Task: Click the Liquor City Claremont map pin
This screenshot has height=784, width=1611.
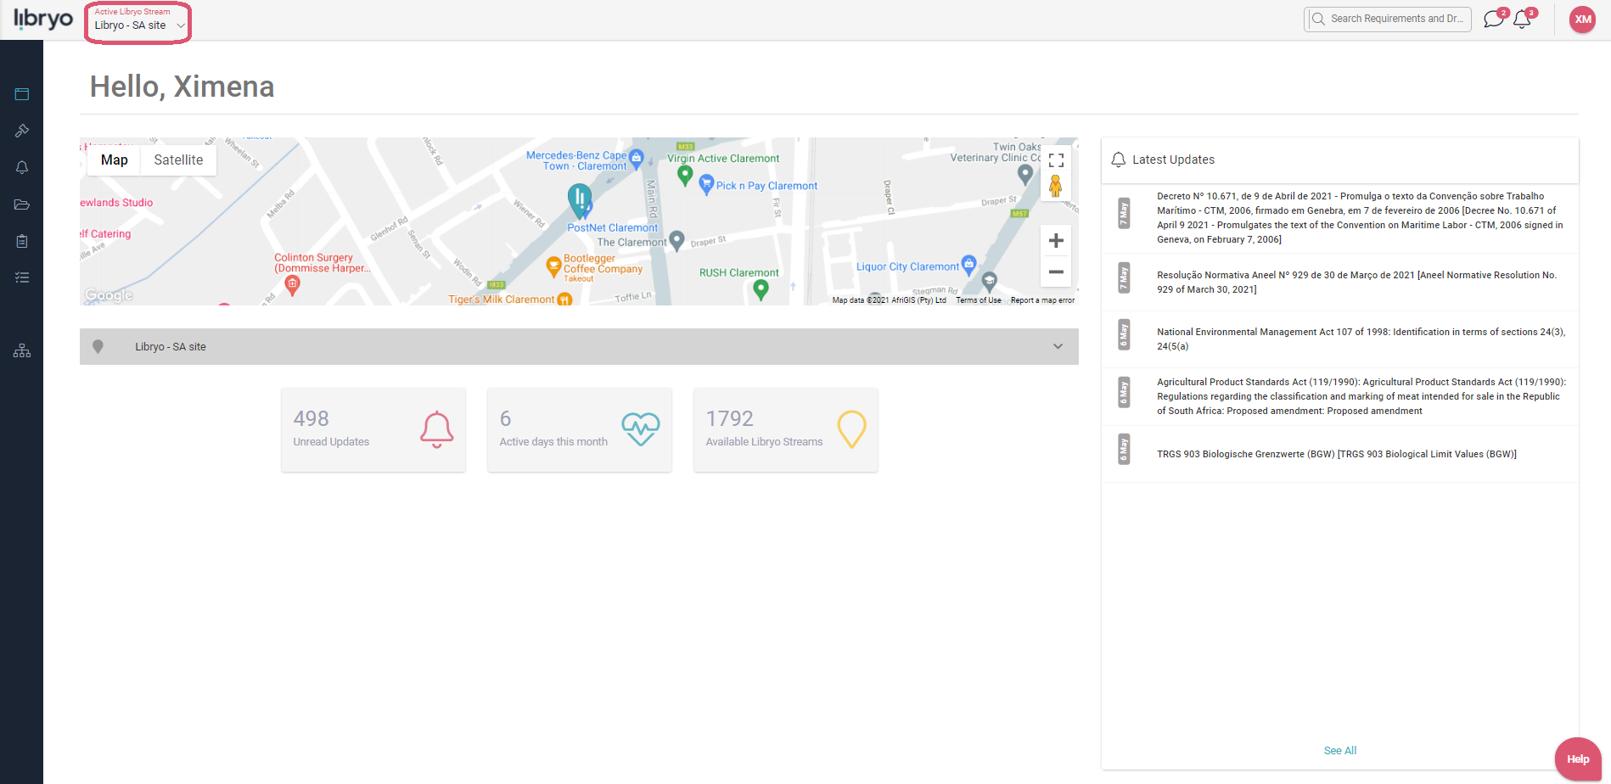Action: (968, 264)
